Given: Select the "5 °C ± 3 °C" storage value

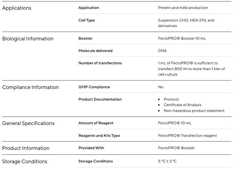Looking at the screenshot, I should 167,161.
